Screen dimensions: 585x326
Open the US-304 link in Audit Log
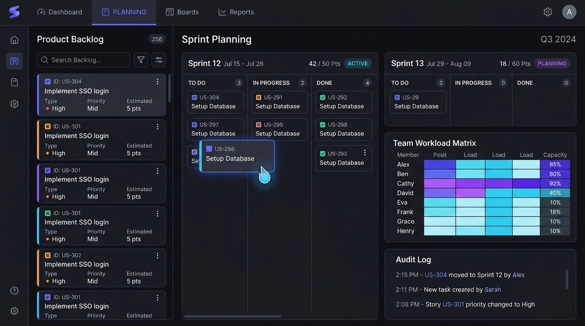(x=436, y=275)
